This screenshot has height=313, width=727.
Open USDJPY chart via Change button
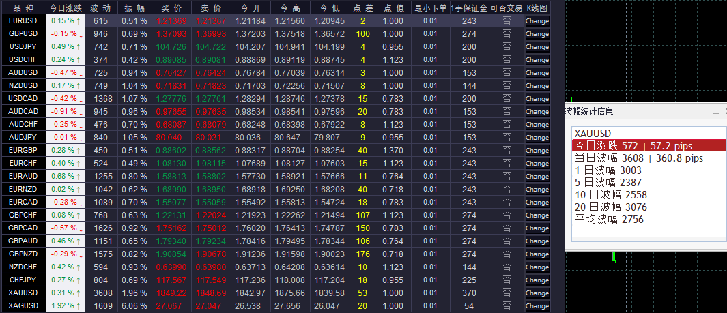pyautogui.click(x=537, y=47)
